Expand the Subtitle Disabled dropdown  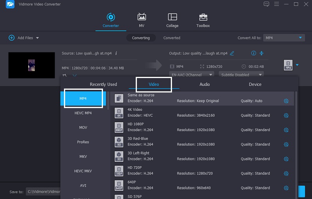point(241,75)
